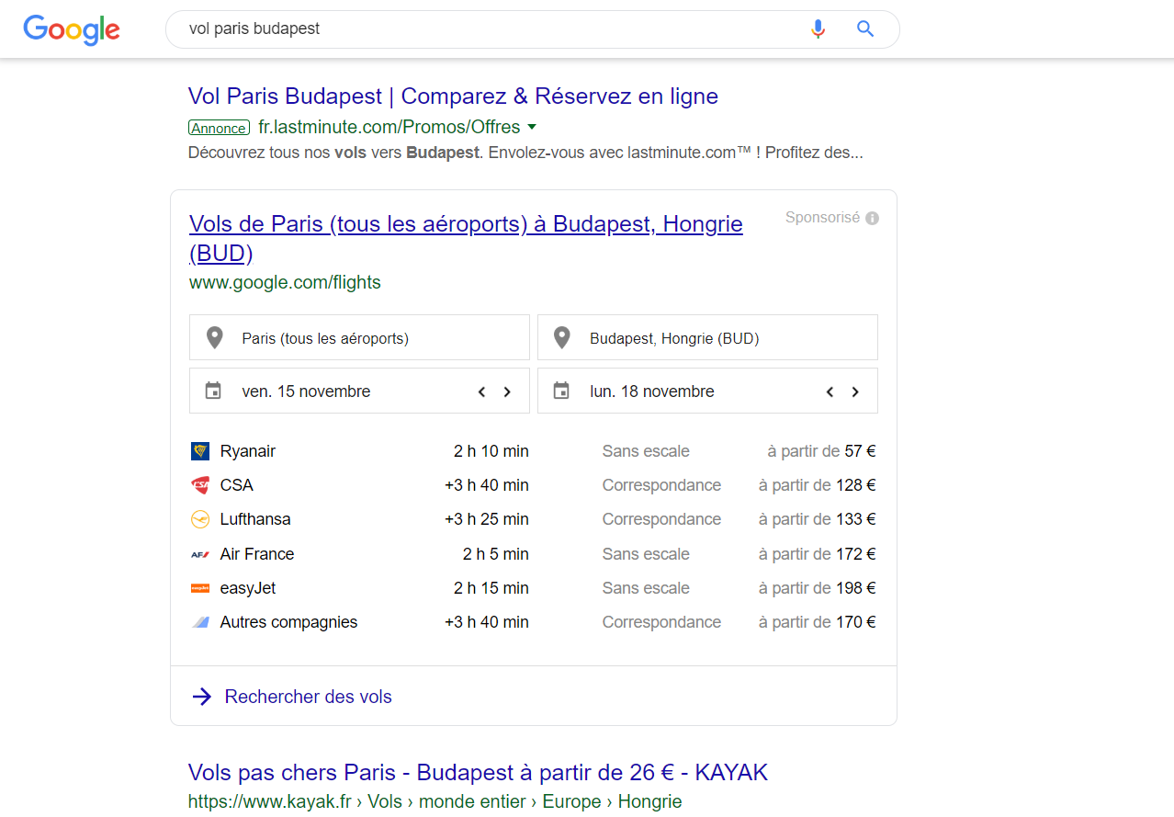
Task: Click calendar icon beside lun. 18 novembre
Action: (x=561, y=391)
